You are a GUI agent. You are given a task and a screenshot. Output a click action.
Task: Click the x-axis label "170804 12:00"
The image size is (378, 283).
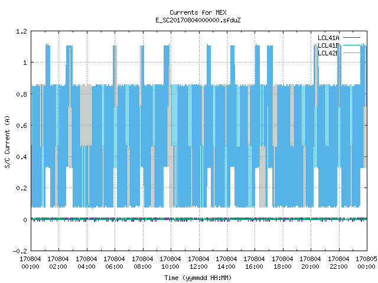click(x=198, y=263)
